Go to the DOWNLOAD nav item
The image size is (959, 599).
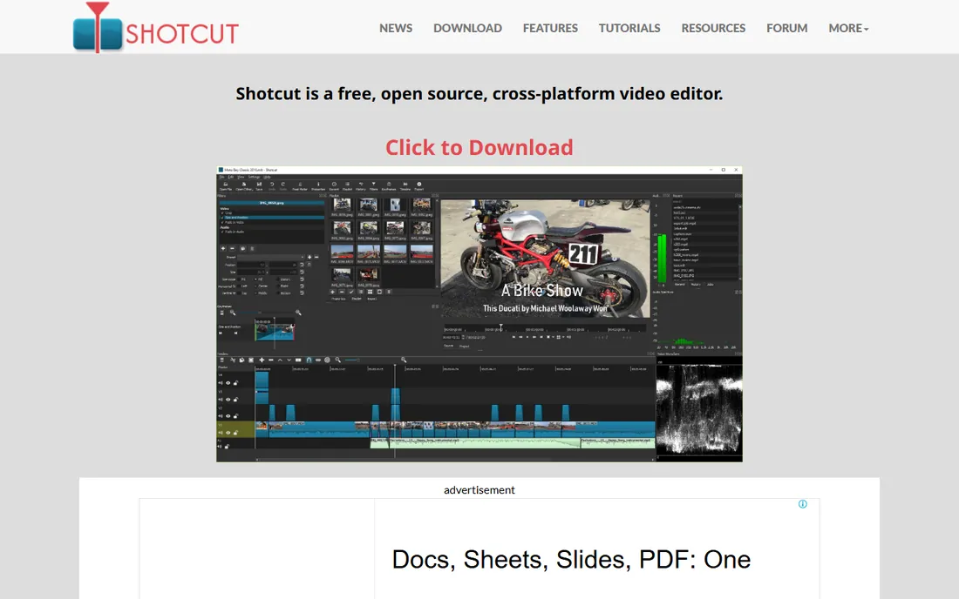[x=467, y=28]
